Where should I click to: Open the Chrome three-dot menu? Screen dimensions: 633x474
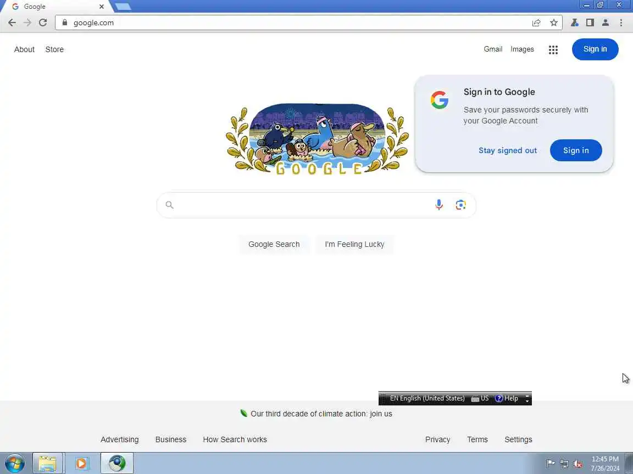tap(621, 22)
